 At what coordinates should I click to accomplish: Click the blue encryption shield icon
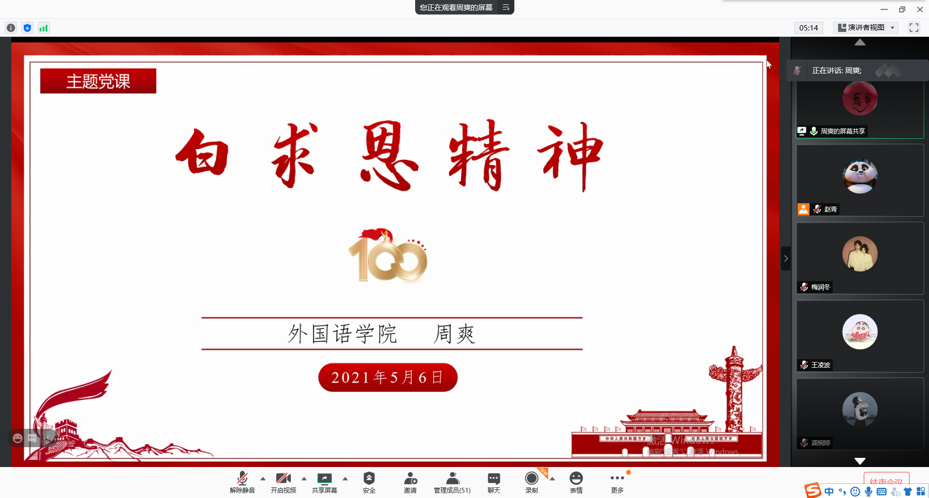27,28
